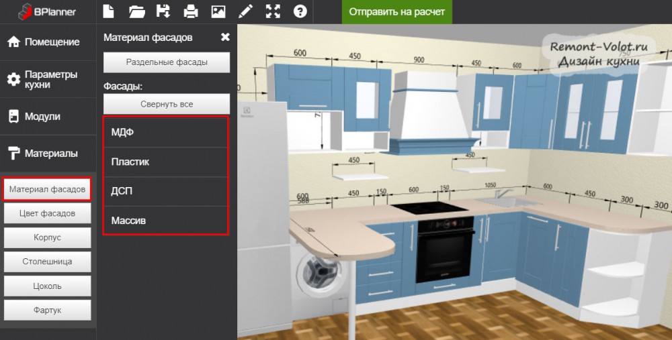Open project via the folder icon
The image size is (672, 340).
[136, 11]
